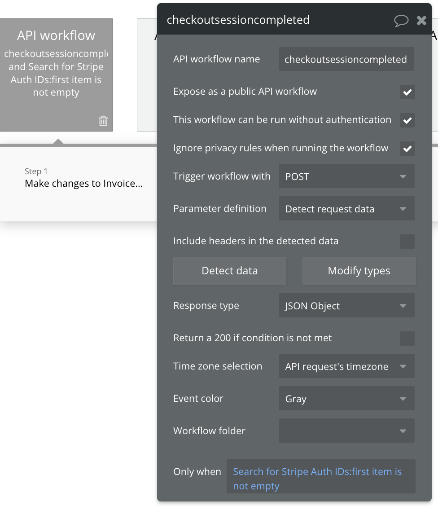Screen dimensions: 438x519
Task: Open the Response type JSON Object dropdown
Action: pyautogui.click(x=346, y=306)
